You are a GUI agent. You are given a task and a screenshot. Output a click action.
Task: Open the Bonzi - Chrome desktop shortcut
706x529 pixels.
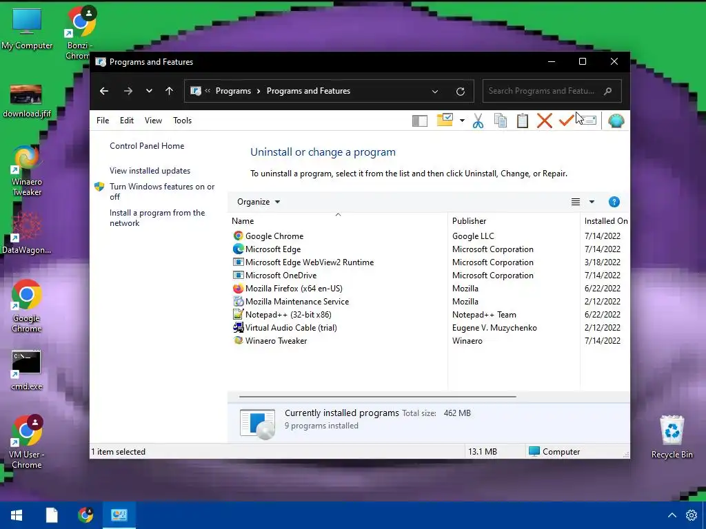pyautogui.click(x=80, y=32)
